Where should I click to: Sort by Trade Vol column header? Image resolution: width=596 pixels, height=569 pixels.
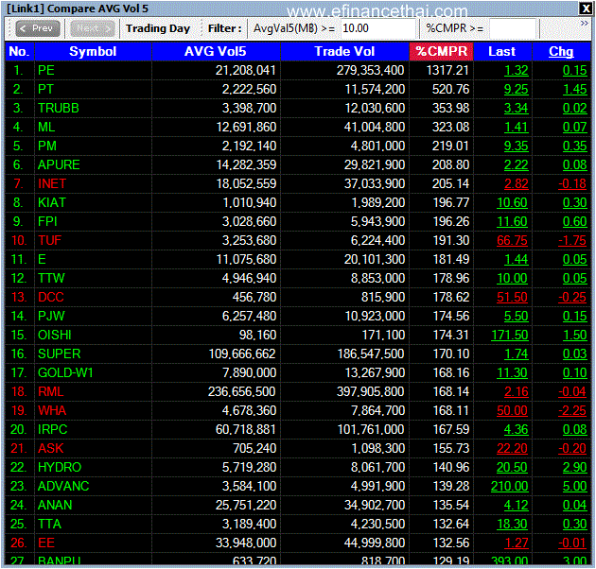(344, 51)
